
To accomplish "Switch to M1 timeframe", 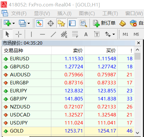I will 125,34.
